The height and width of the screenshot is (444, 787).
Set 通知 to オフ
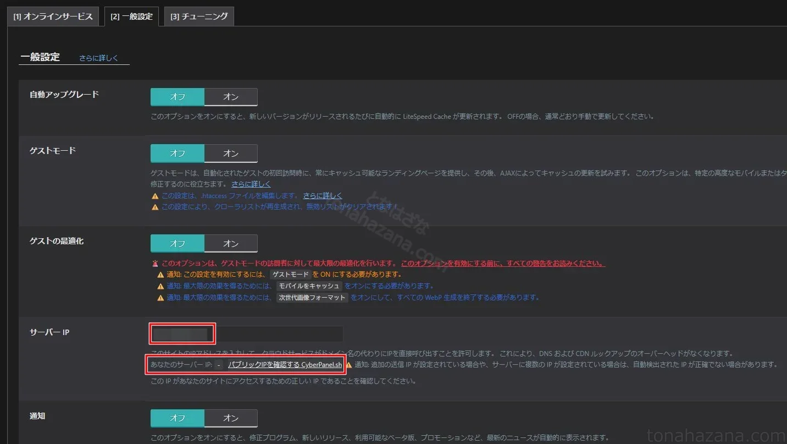178,418
